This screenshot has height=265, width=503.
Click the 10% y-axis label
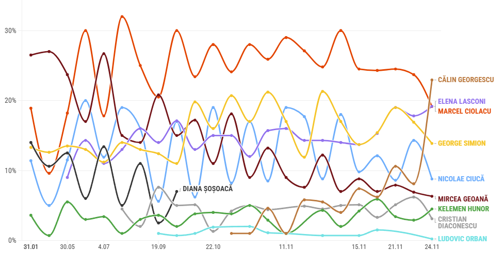(10, 170)
